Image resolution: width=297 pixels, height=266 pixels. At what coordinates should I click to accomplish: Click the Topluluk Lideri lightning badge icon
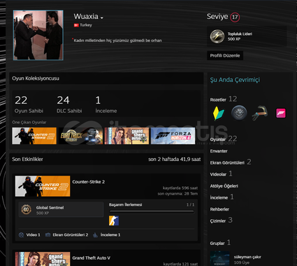click(x=217, y=36)
